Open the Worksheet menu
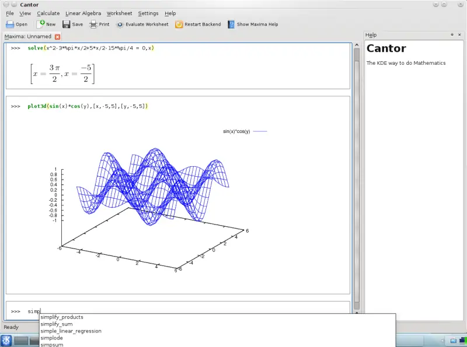Screen dimensions: 467x347 coord(119,13)
